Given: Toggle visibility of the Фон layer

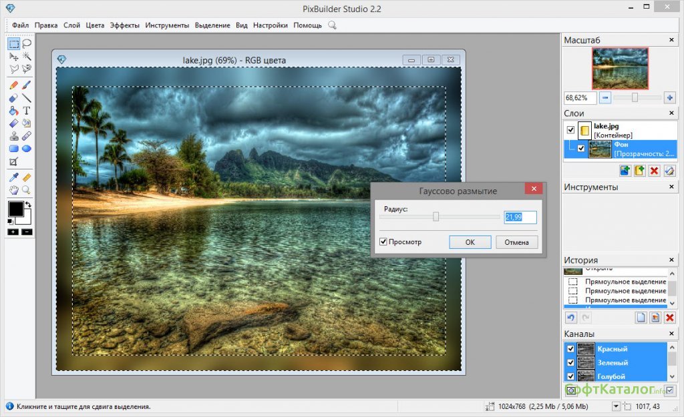Looking at the screenshot, I should coord(580,148).
